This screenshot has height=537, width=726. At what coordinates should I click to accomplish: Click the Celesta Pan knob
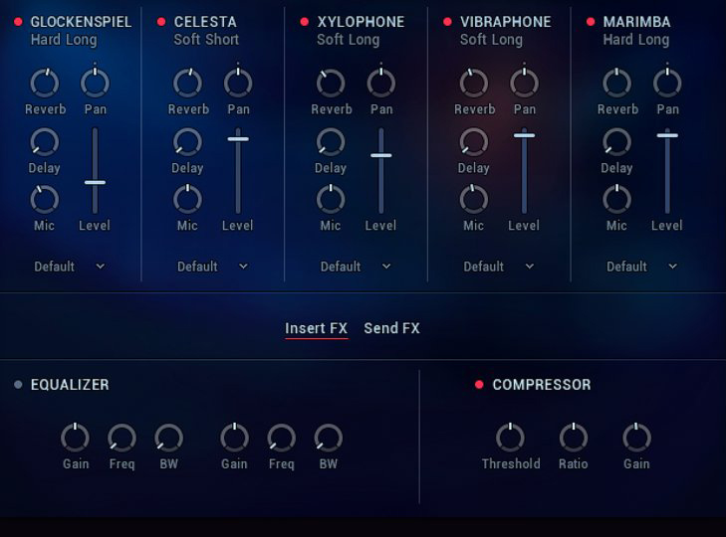pos(238,84)
